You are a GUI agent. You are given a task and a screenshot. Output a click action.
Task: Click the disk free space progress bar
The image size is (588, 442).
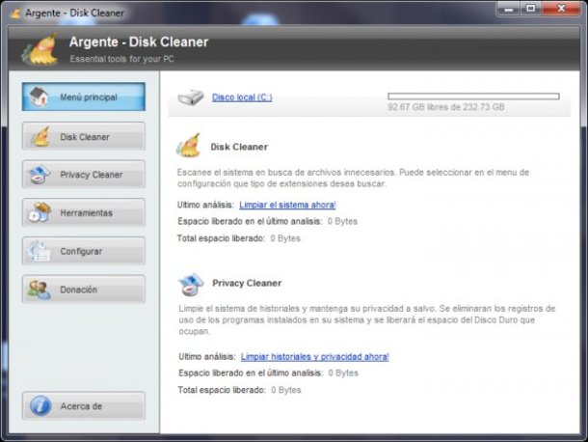pyautogui.click(x=473, y=97)
